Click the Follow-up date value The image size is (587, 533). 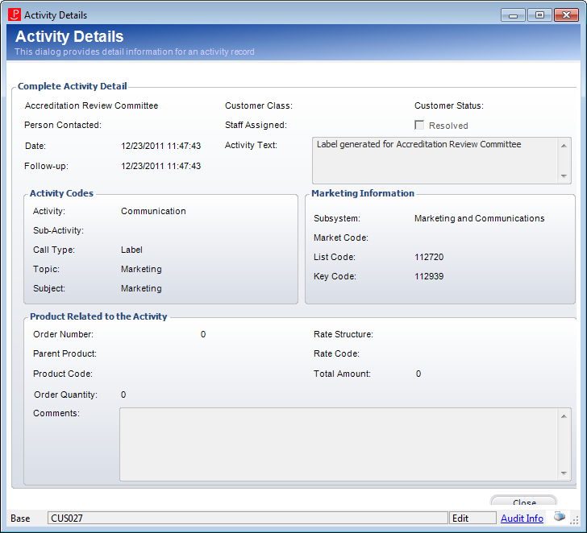(161, 166)
